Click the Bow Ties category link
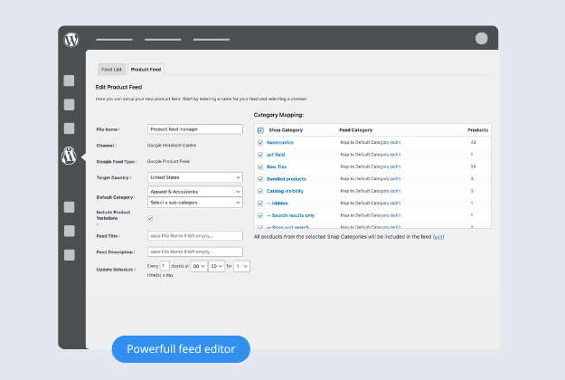565x380 pixels. 278,166
